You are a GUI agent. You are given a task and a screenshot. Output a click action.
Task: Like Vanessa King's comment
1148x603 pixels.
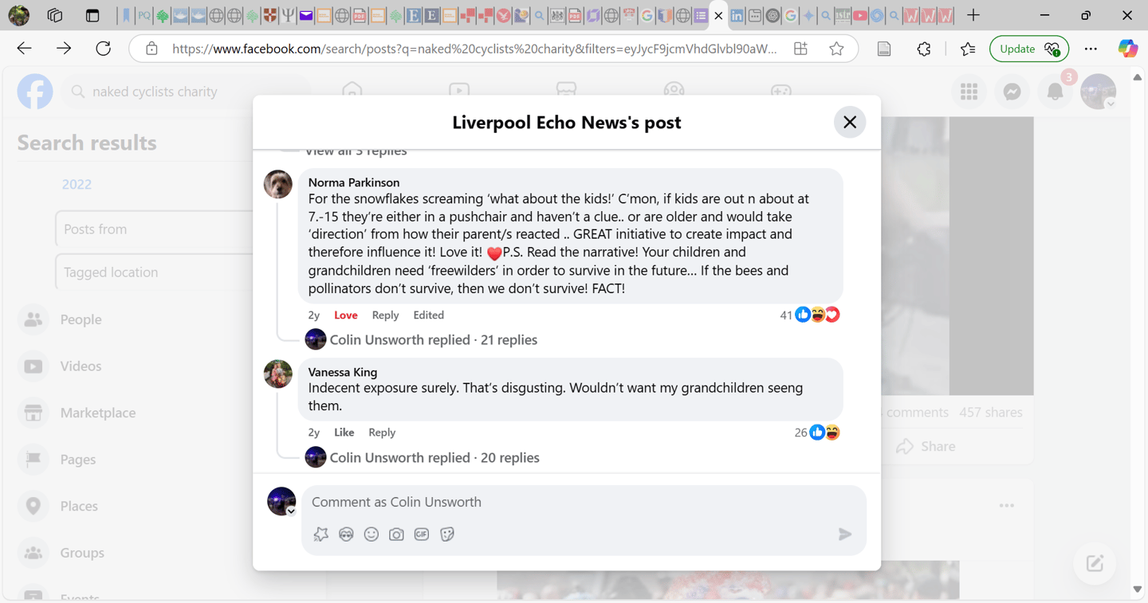click(344, 433)
